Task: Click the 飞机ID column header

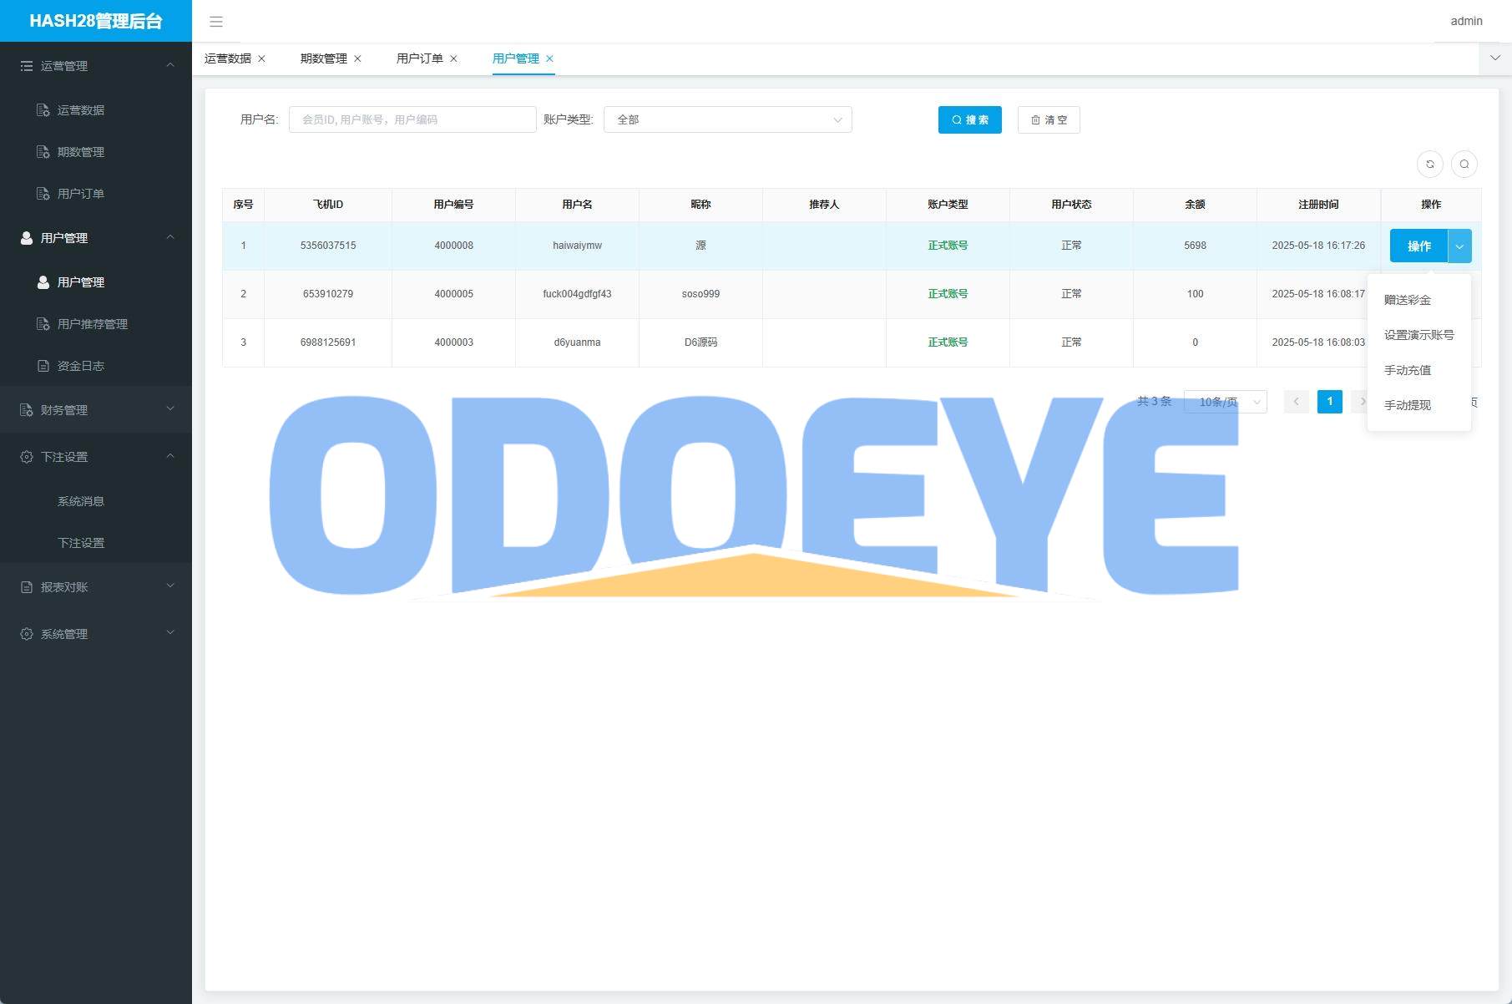Action: coord(328,204)
